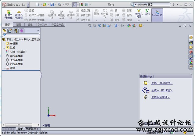Click the Extruded Boss/Base (拉伸凸台/基体) tool
195x136 pixels.
[x=9, y=15]
